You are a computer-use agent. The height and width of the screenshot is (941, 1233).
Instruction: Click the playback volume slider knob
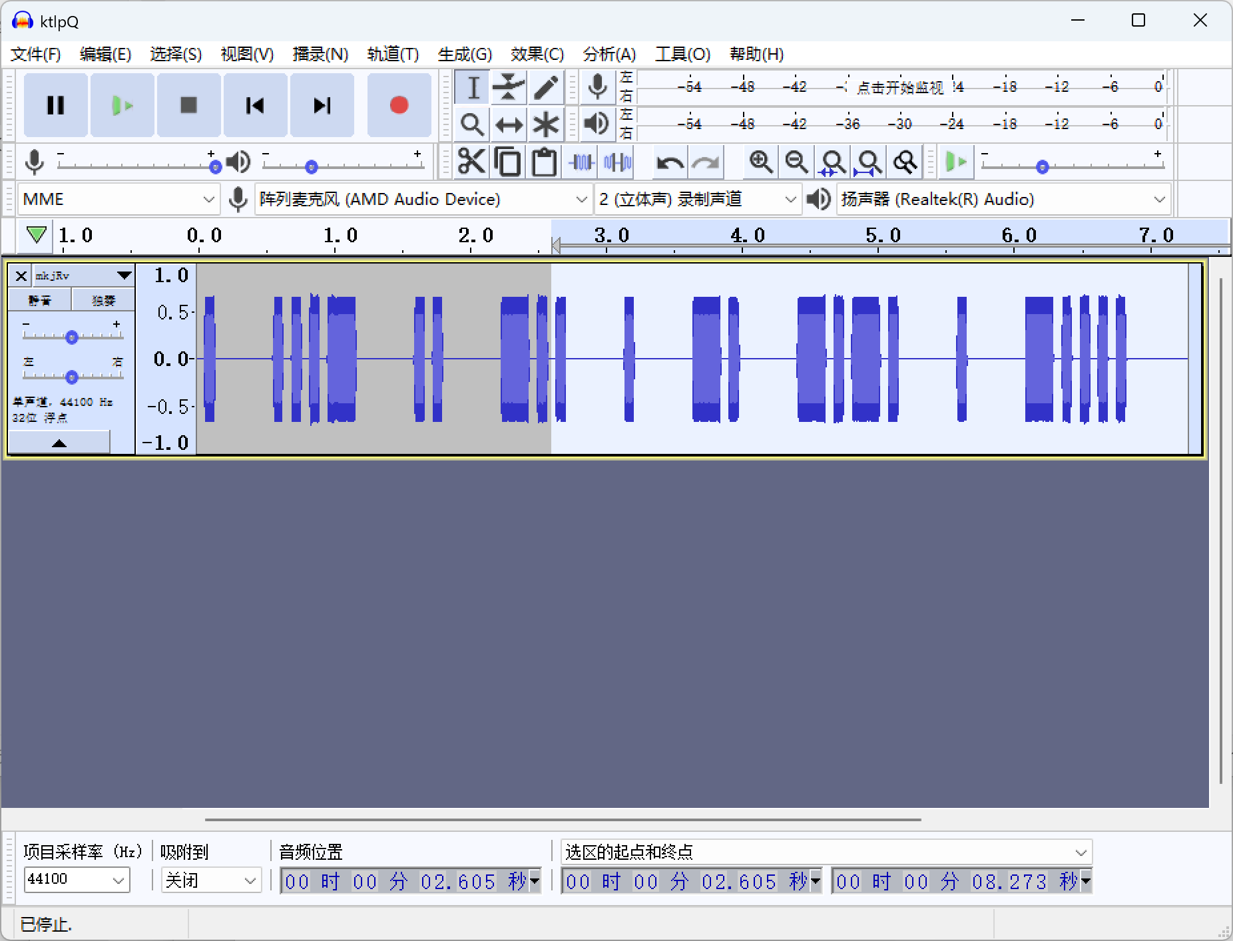click(311, 167)
